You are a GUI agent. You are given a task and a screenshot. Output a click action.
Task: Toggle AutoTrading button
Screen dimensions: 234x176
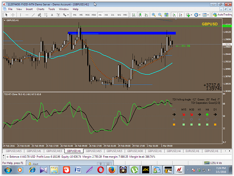(223, 15)
